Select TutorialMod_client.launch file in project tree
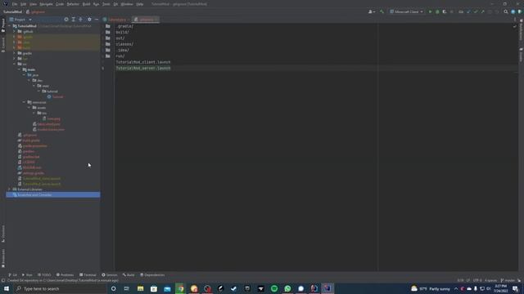The image size is (524, 294). pyautogui.click(x=39, y=178)
